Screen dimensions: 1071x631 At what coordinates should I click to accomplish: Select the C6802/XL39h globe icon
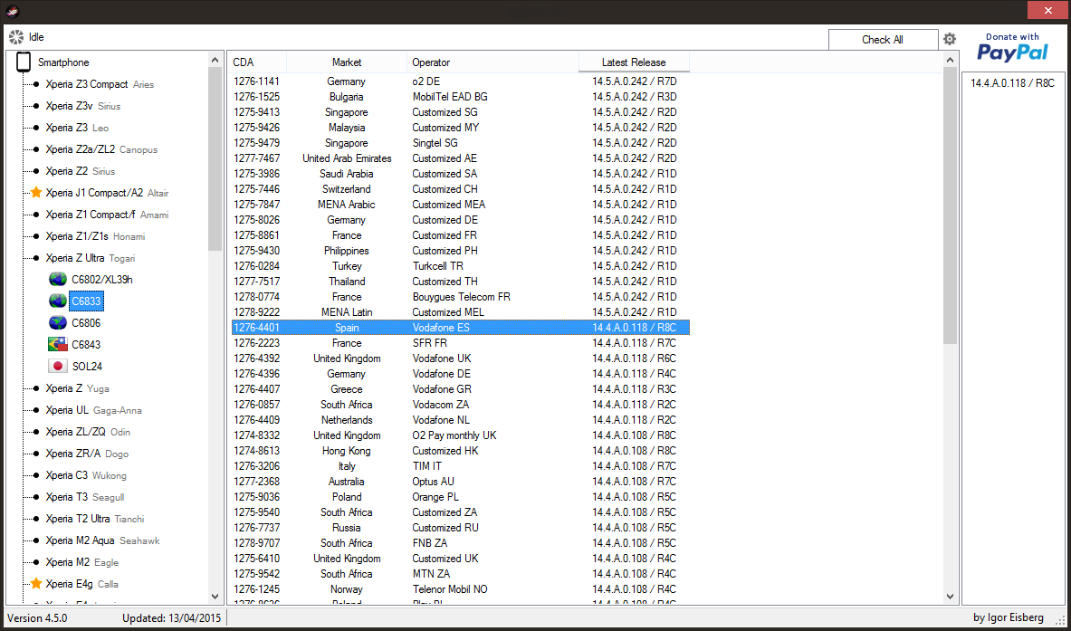58,280
